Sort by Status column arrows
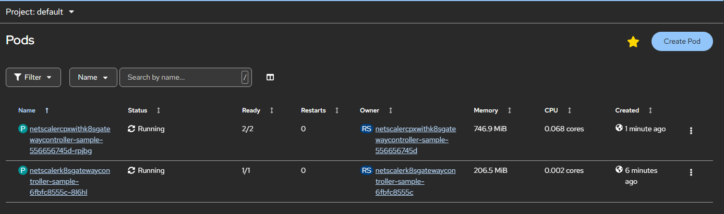 (159, 110)
